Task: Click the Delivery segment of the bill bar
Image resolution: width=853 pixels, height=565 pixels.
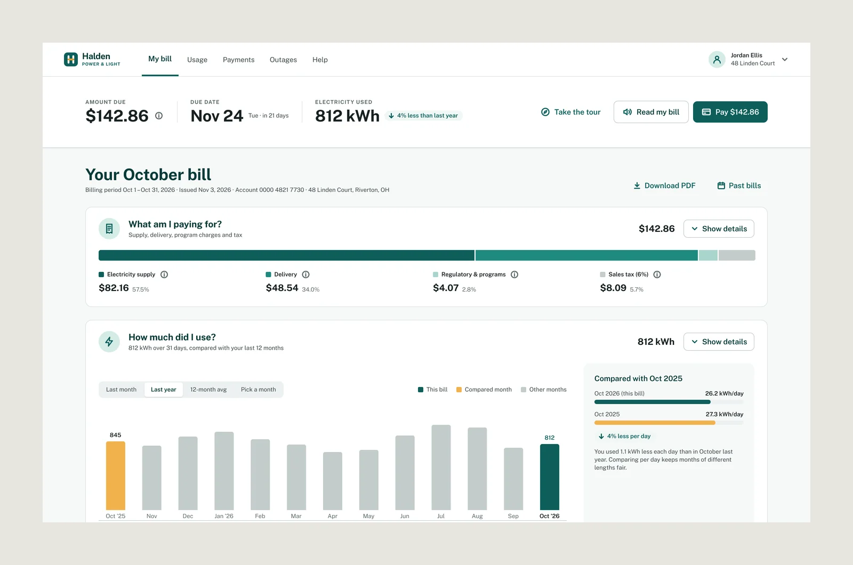Action: click(586, 255)
